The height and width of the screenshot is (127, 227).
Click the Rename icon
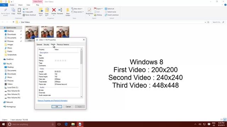click(60, 10)
